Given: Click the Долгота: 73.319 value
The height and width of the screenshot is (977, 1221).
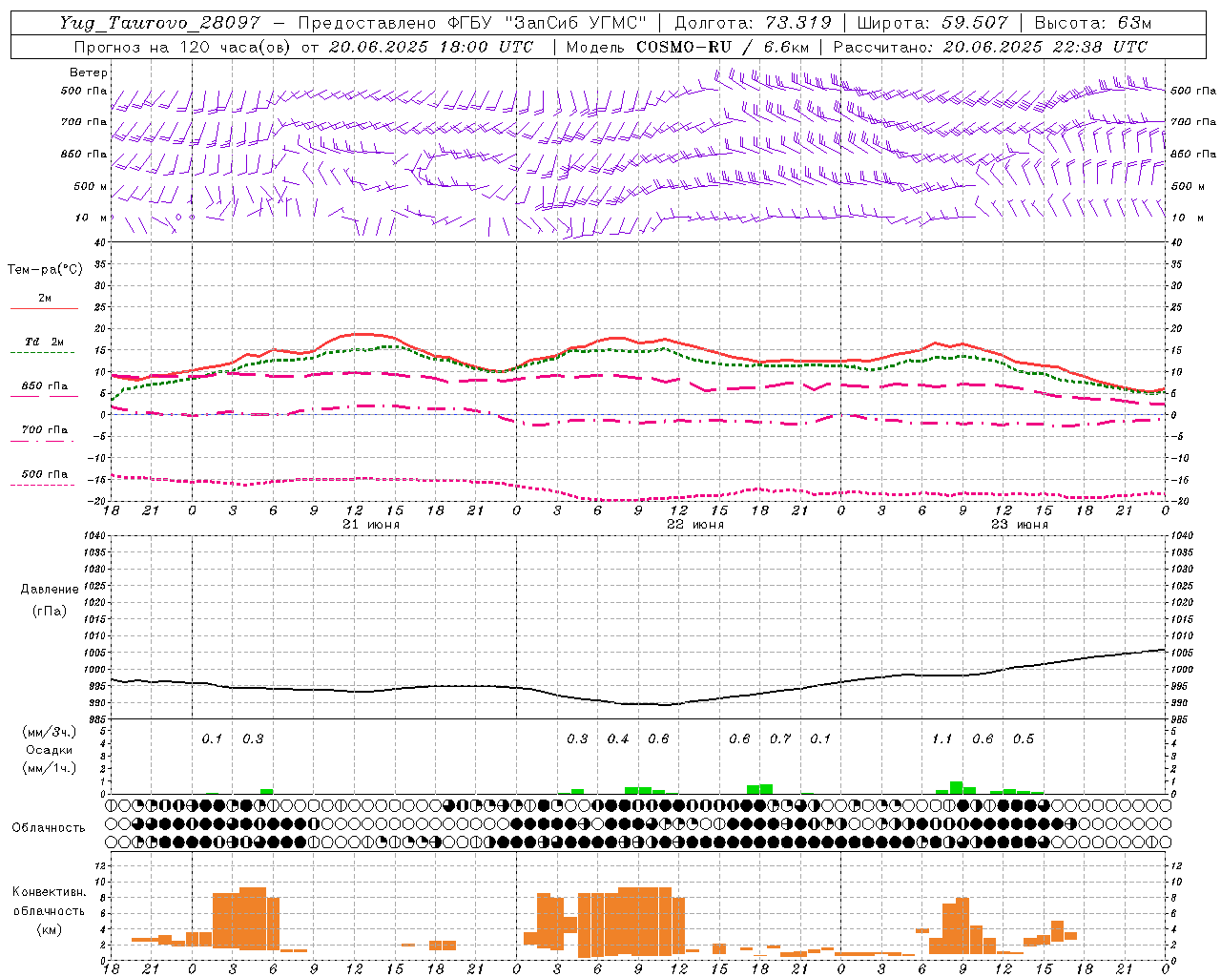Looking at the screenshot, I should (754, 23).
